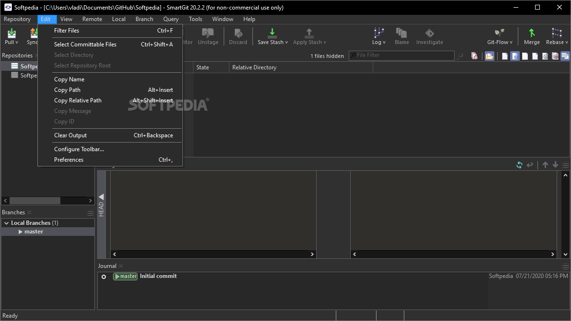Open the Remote menu
The image size is (571, 321).
point(92,19)
